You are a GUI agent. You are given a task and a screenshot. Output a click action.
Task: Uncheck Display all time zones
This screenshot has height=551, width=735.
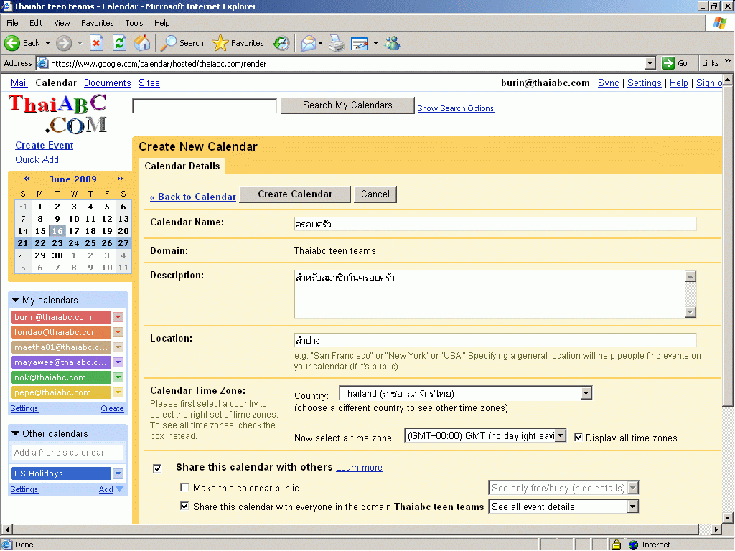tap(579, 438)
